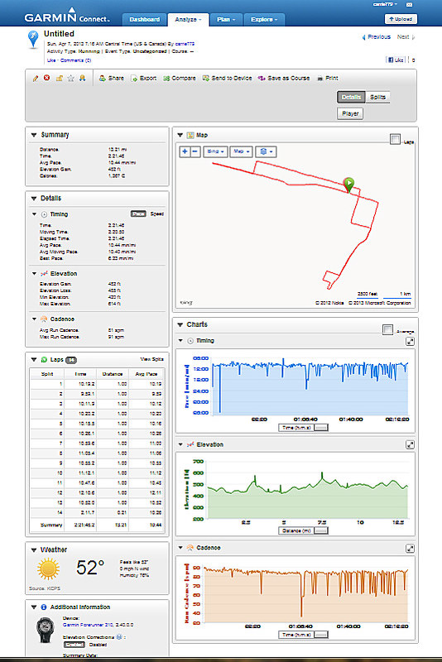
Task: Zoom in the map with plus button
Action: click(x=185, y=151)
